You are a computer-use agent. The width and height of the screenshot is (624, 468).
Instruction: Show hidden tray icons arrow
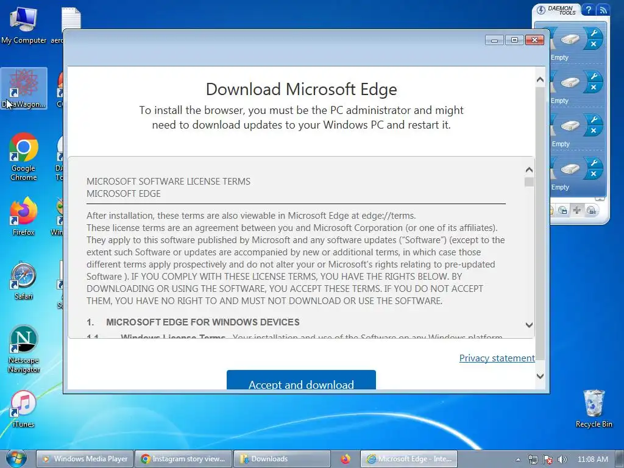point(518,459)
